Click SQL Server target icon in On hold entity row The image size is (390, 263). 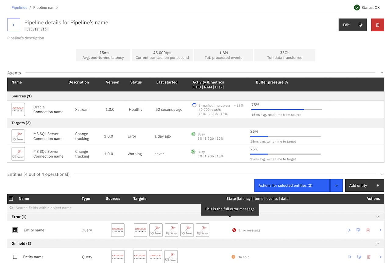click(x=171, y=257)
